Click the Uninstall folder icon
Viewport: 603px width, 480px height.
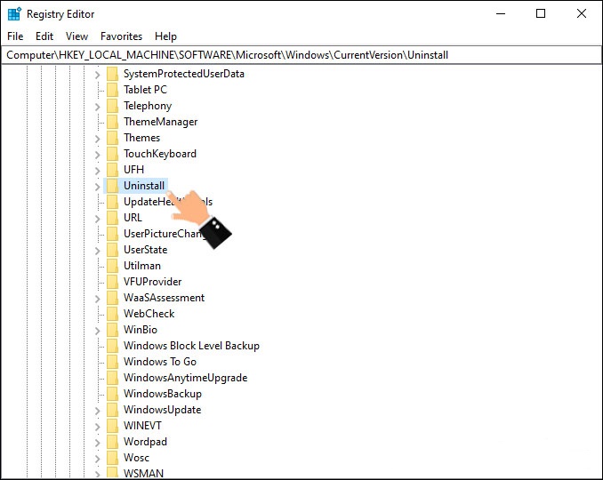pos(112,186)
